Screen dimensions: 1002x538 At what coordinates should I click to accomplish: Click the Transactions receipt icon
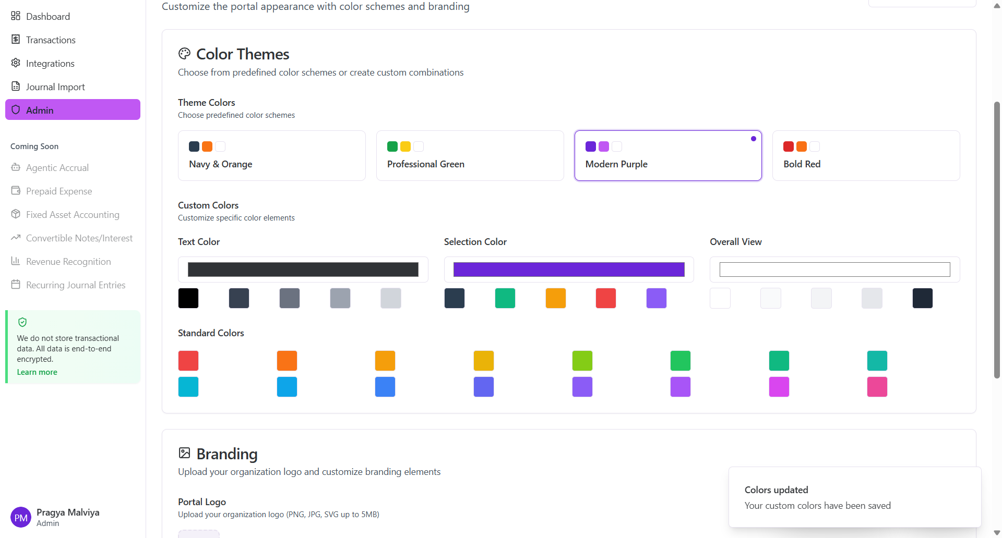[16, 40]
